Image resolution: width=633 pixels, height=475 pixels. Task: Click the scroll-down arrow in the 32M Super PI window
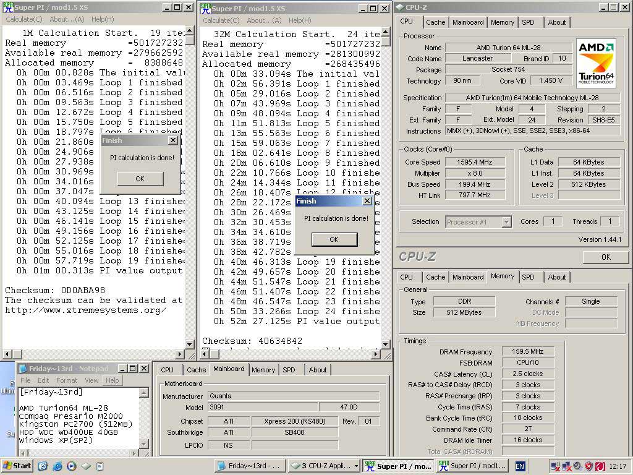(x=386, y=344)
